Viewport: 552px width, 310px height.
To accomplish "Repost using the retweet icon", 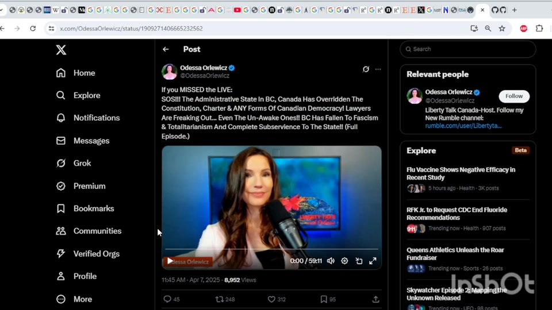I will 220,299.
